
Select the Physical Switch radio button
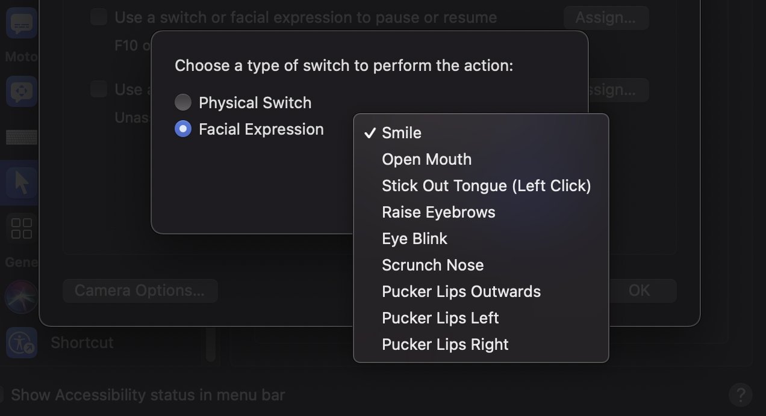coord(183,103)
